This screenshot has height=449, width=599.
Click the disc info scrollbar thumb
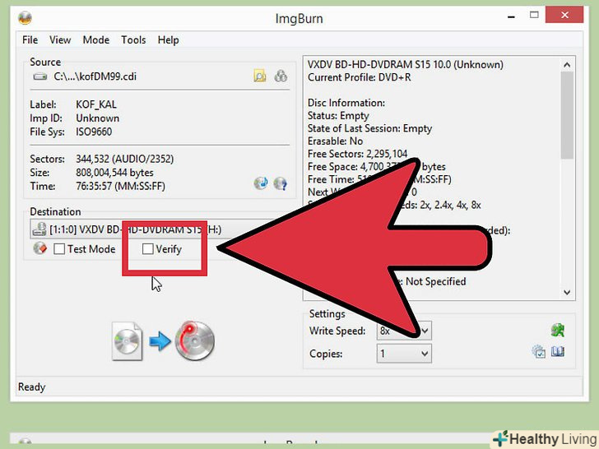click(x=567, y=115)
